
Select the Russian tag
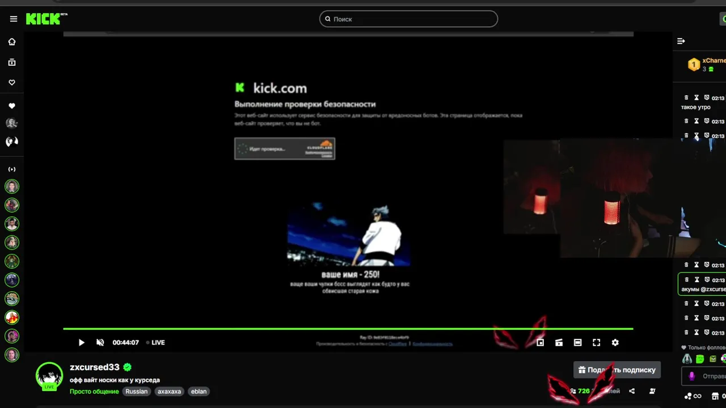pyautogui.click(x=137, y=392)
